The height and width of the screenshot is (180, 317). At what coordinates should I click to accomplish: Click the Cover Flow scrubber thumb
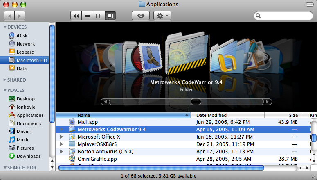[196, 102]
